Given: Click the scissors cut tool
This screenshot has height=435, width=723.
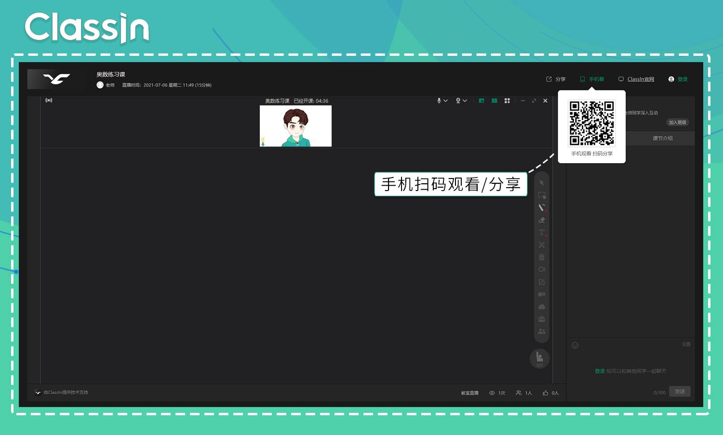Looking at the screenshot, I should coord(542,245).
